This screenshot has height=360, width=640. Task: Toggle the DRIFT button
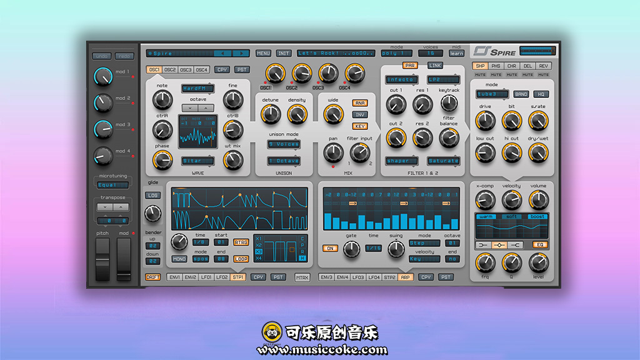[x=152, y=277]
